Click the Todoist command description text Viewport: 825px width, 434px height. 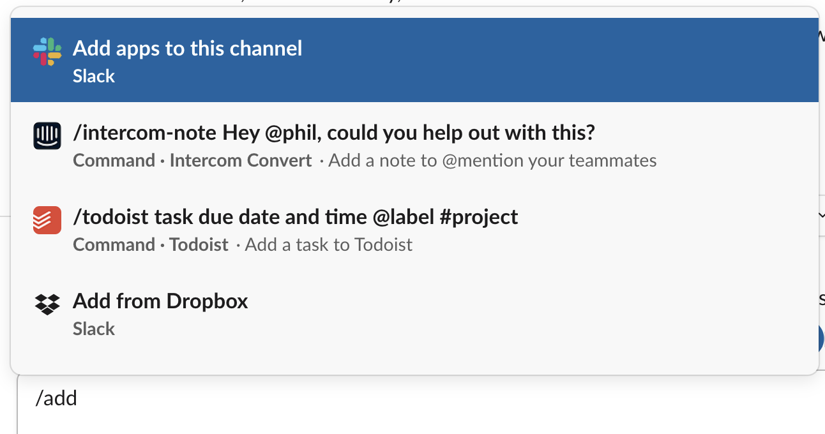click(328, 244)
